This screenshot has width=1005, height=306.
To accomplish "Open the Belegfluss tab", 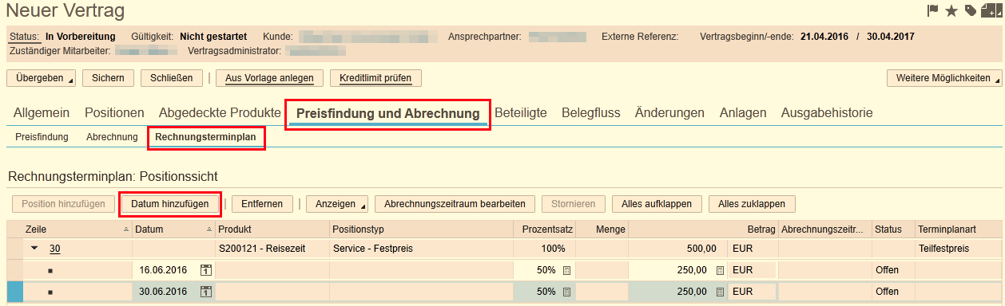I will pos(590,113).
